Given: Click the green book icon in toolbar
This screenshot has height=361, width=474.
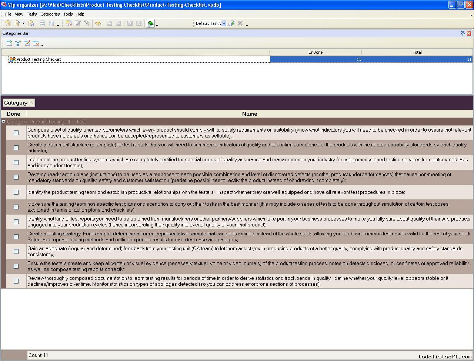Looking at the screenshot, I should [x=150, y=23].
